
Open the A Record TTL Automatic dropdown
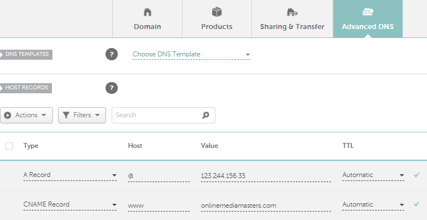click(373, 175)
